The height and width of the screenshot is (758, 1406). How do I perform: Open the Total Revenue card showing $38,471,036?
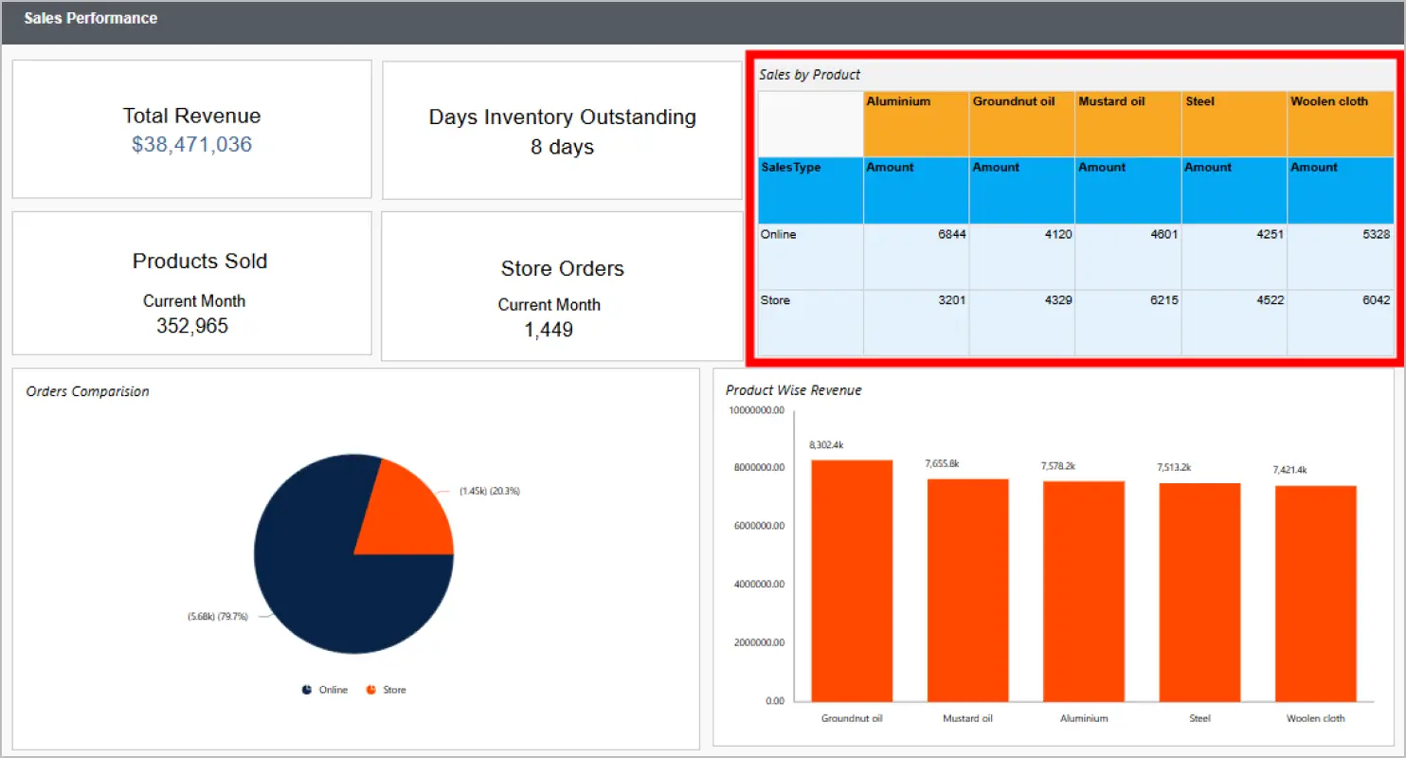point(191,129)
